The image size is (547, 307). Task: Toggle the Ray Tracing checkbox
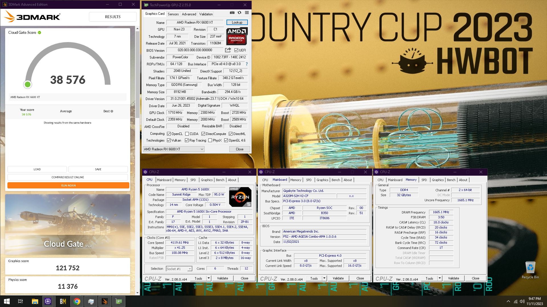tap(187, 140)
